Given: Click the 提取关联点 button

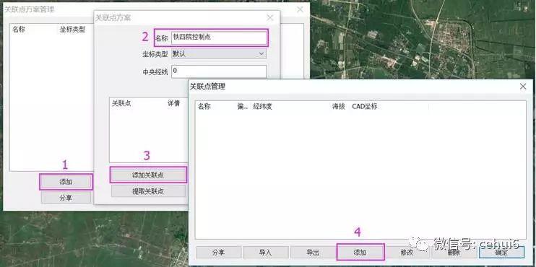Looking at the screenshot, I should pos(148,191).
